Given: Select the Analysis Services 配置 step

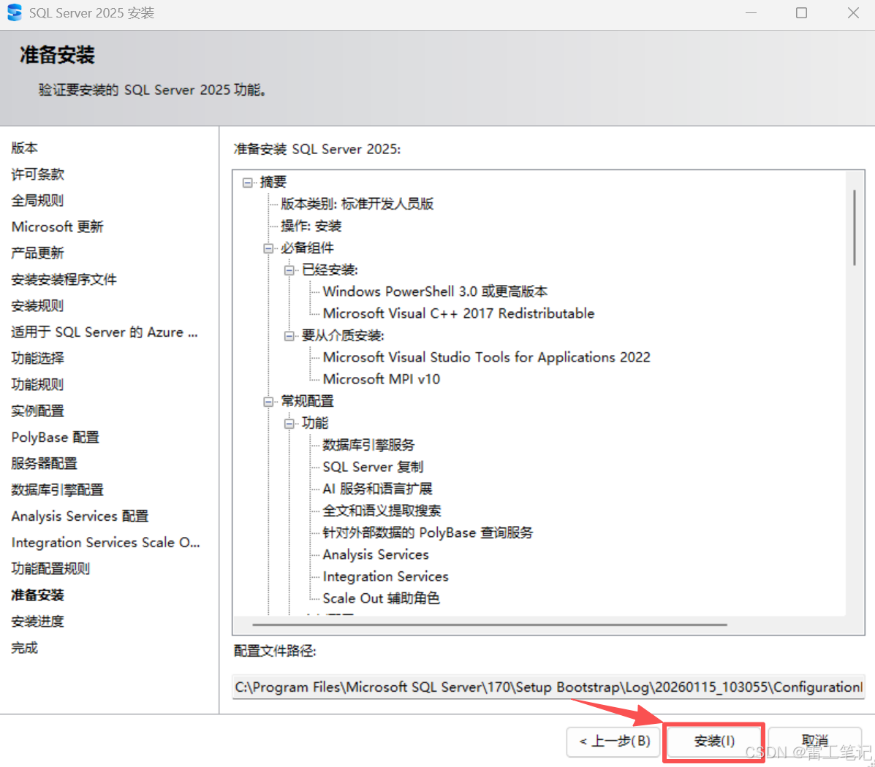Looking at the screenshot, I should click(80, 516).
